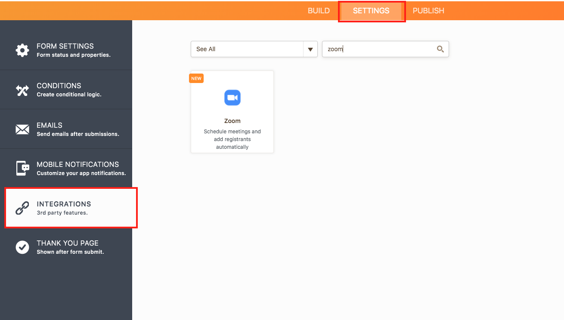This screenshot has width=564, height=320.
Task: Open Mobile Notifications section
Action: click(x=66, y=169)
